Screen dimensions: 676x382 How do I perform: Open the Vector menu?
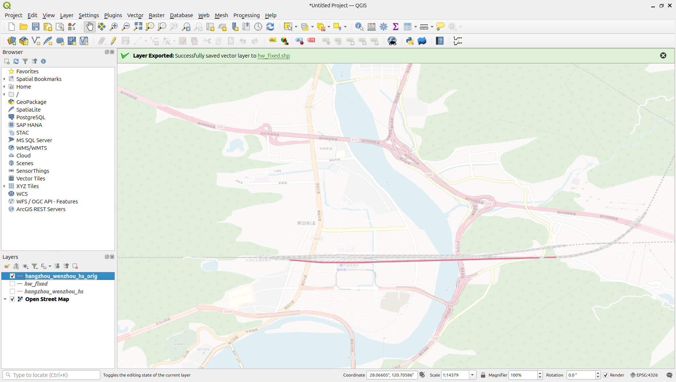point(135,15)
